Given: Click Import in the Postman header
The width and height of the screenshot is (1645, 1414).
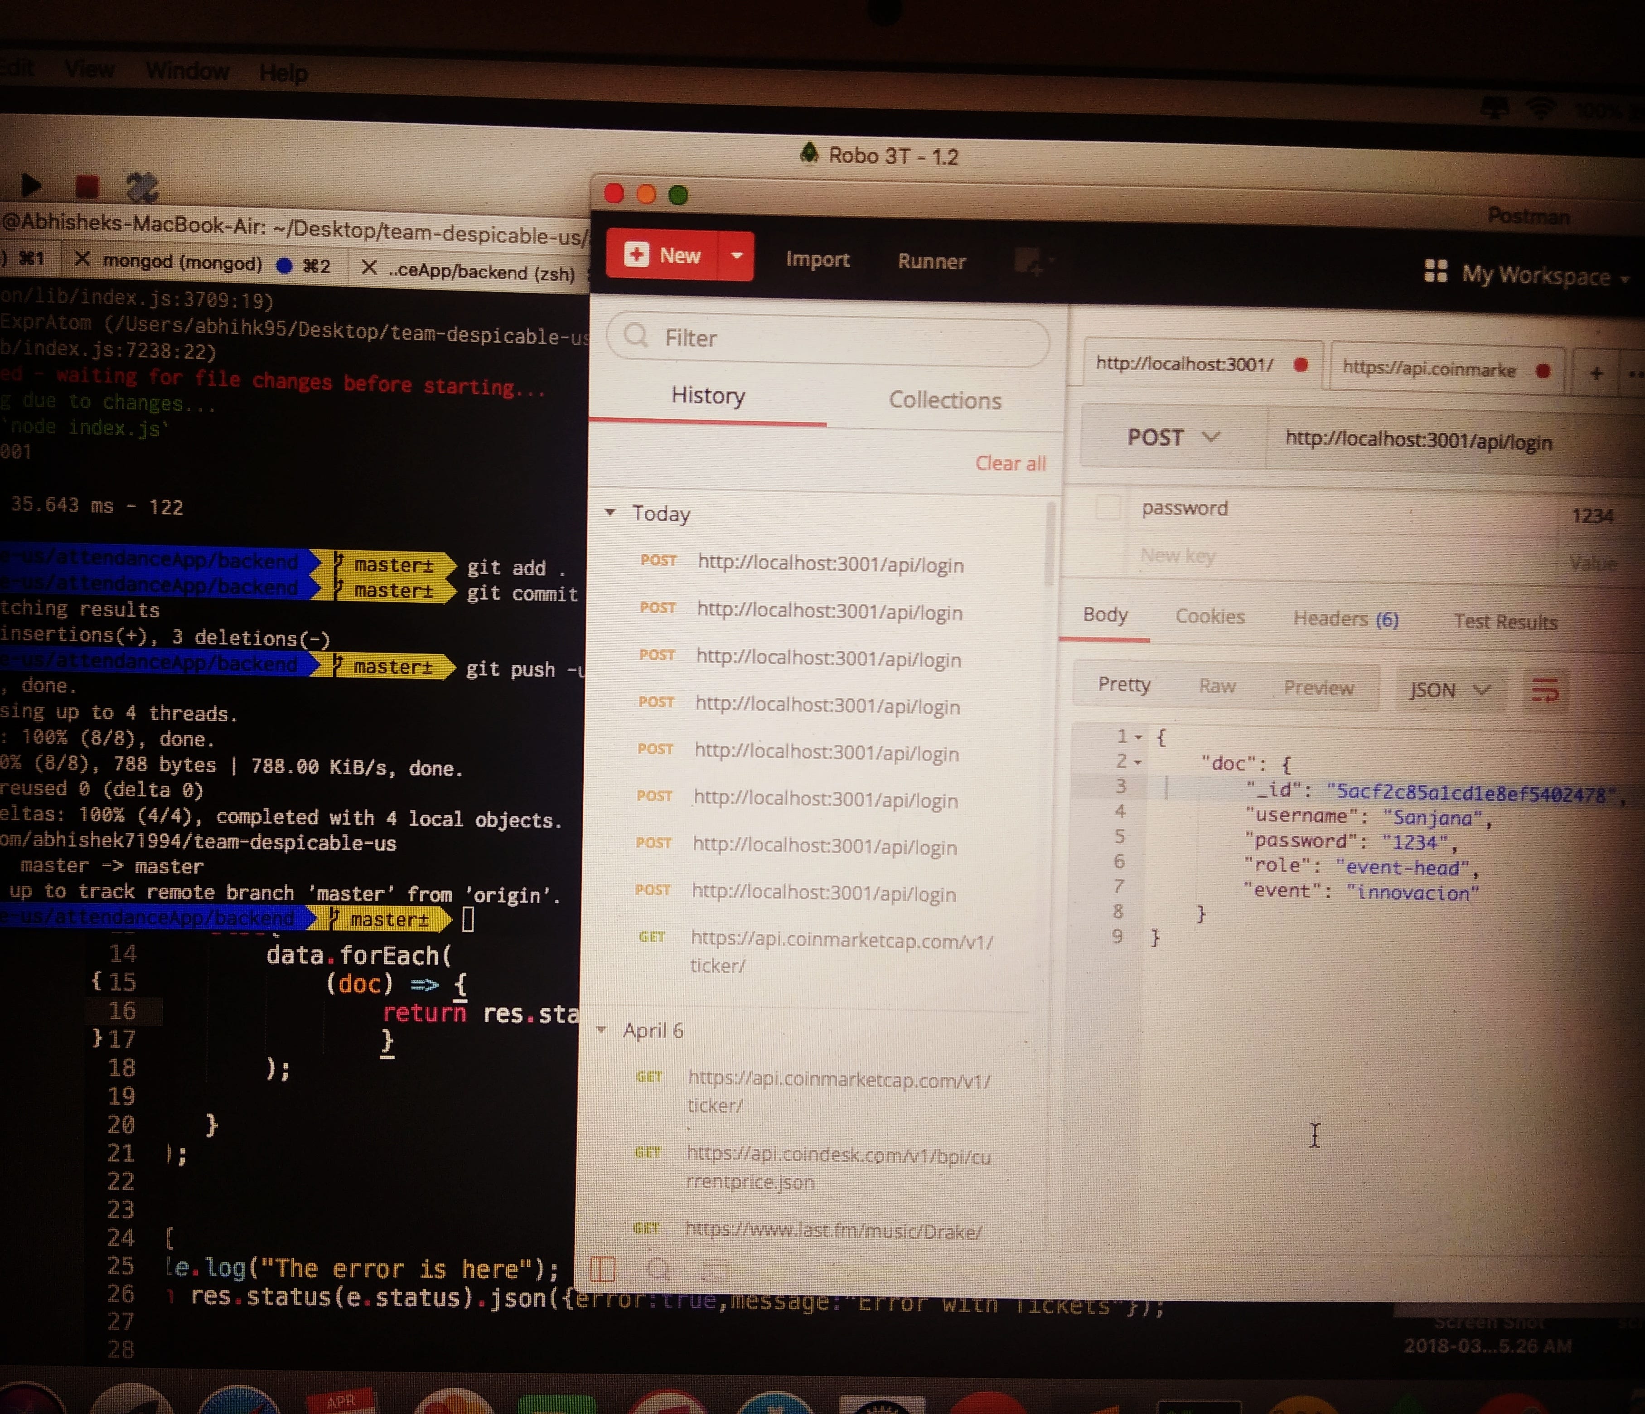Looking at the screenshot, I should point(817,260).
